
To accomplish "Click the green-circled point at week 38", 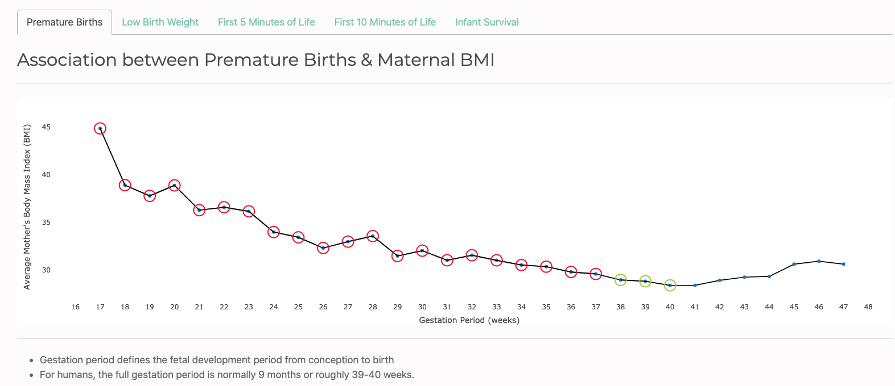I will (x=620, y=280).
